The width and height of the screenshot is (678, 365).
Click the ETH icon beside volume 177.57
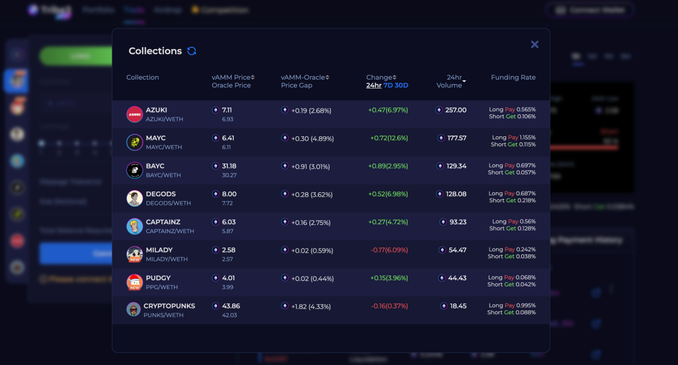click(441, 138)
